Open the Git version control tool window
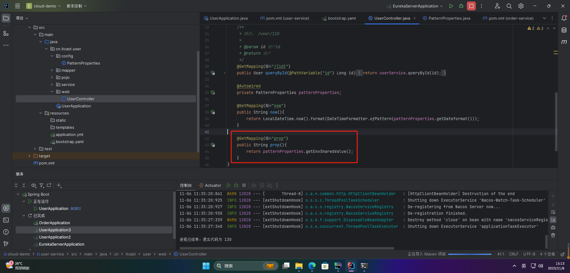Viewport: 570px width, 273px height. 6,244
